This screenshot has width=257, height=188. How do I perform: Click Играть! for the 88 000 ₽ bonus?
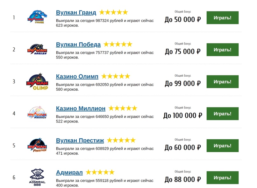pos(222,178)
